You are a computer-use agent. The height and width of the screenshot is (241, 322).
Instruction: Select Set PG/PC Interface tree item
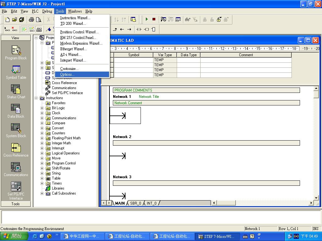click(67, 93)
